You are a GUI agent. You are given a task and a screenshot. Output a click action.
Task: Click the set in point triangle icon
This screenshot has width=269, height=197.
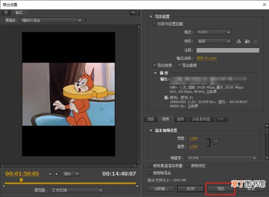50,174
